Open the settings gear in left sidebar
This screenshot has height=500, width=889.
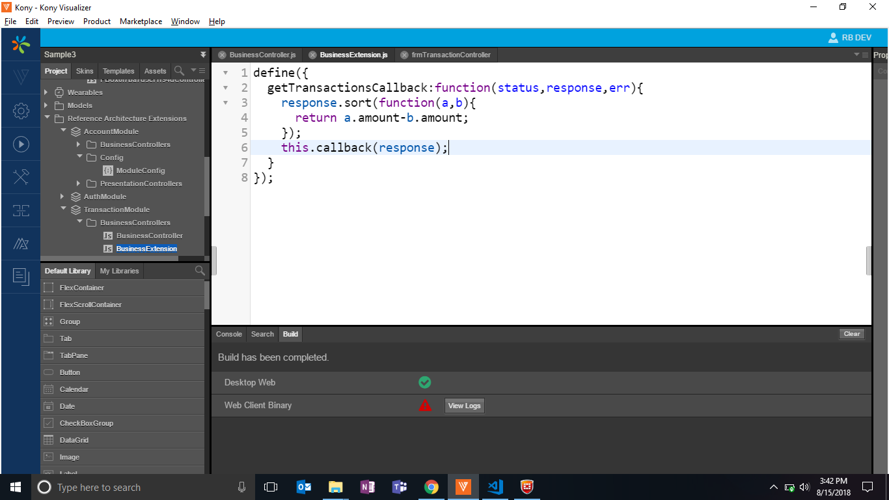click(x=21, y=111)
